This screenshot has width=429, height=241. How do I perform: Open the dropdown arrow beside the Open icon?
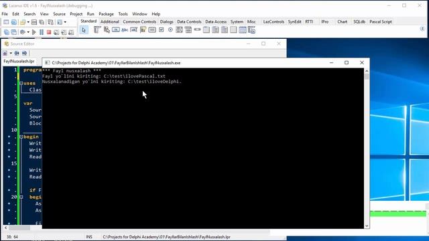click(28, 22)
